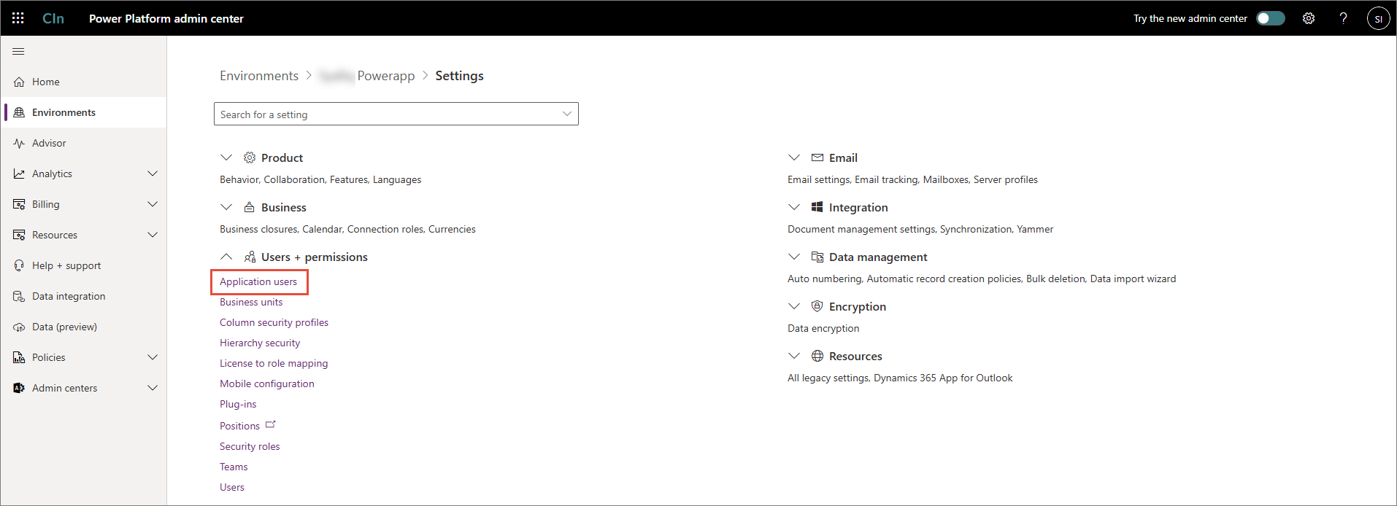The height and width of the screenshot is (506, 1397).
Task: Open the Application users link
Action: pyautogui.click(x=258, y=281)
